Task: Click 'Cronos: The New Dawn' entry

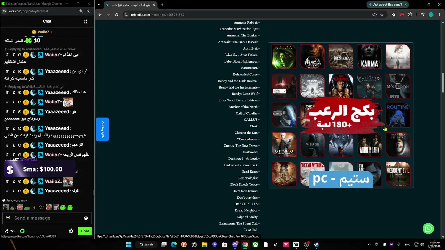Action: (x=241, y=146)
